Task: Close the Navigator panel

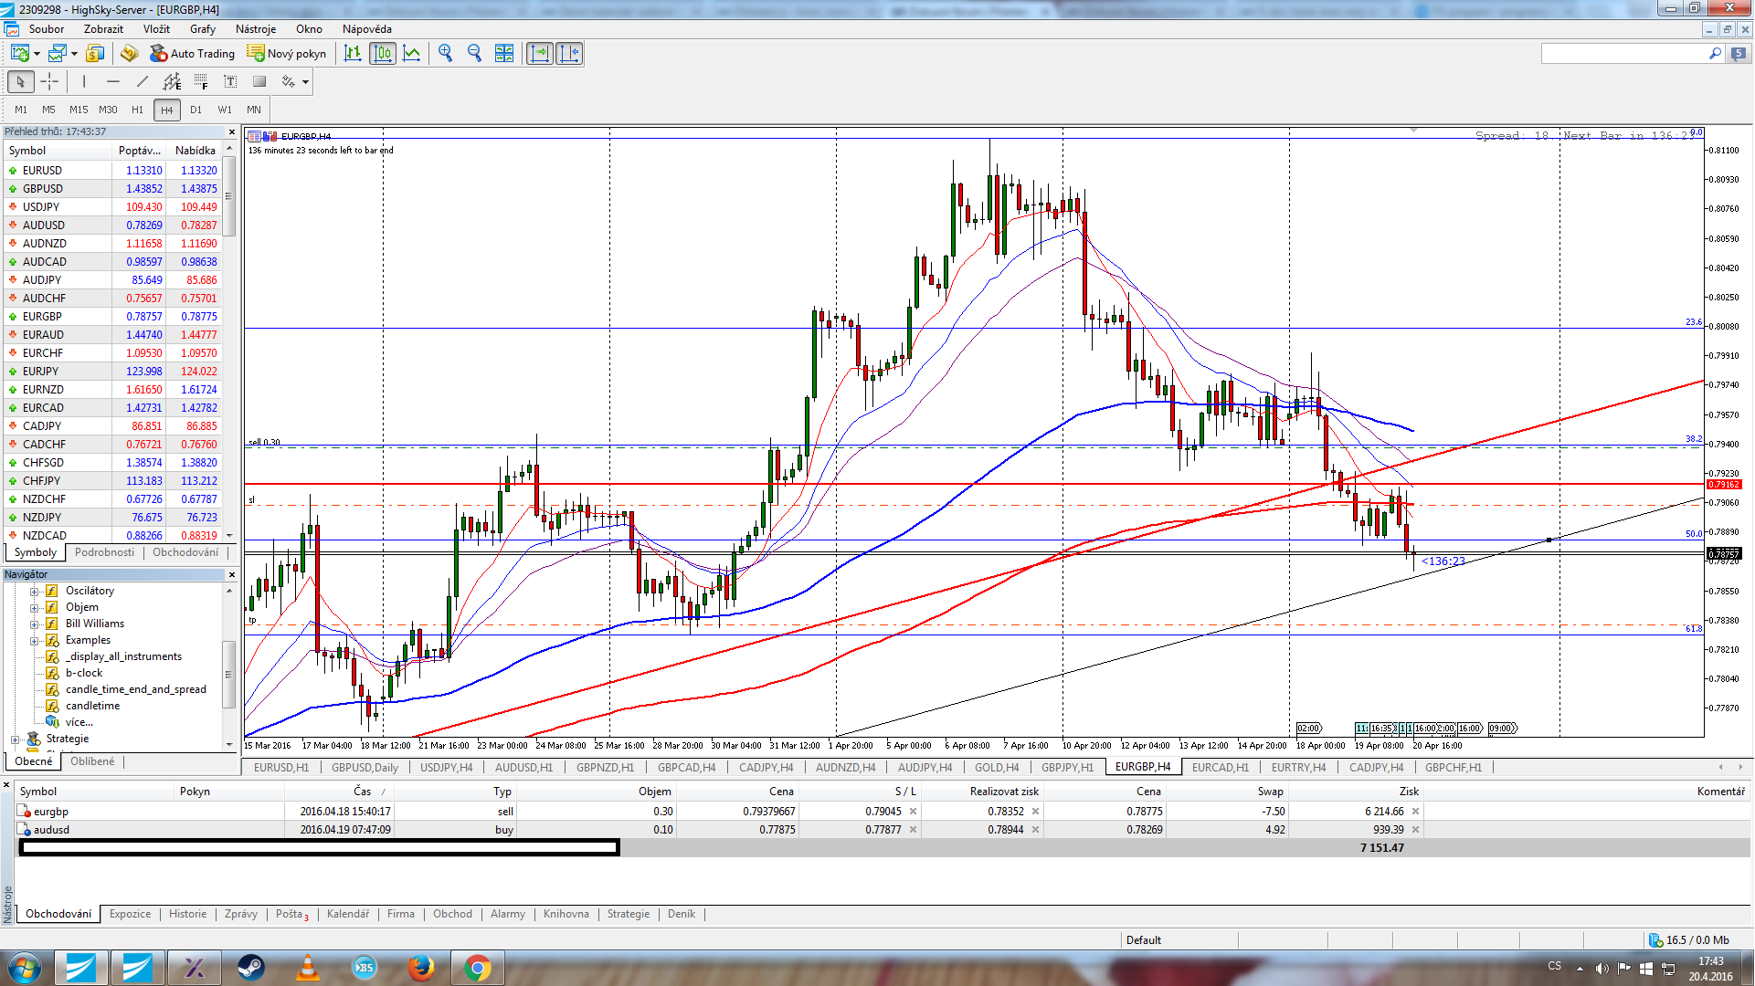Action: [x=232, y=575]
